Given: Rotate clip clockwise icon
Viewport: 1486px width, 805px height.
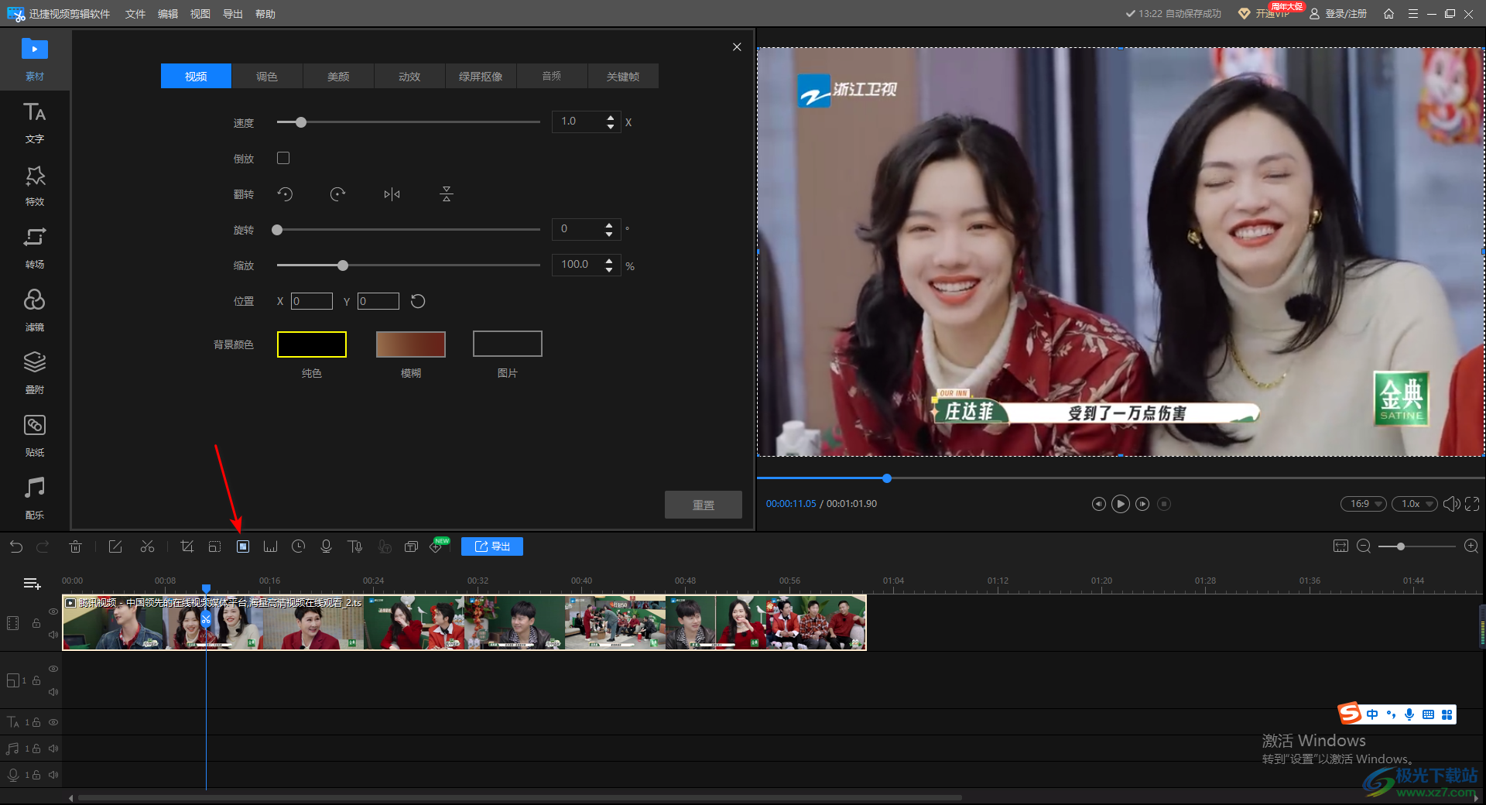Looking at the screenshot, I should [x=337, y=194].
